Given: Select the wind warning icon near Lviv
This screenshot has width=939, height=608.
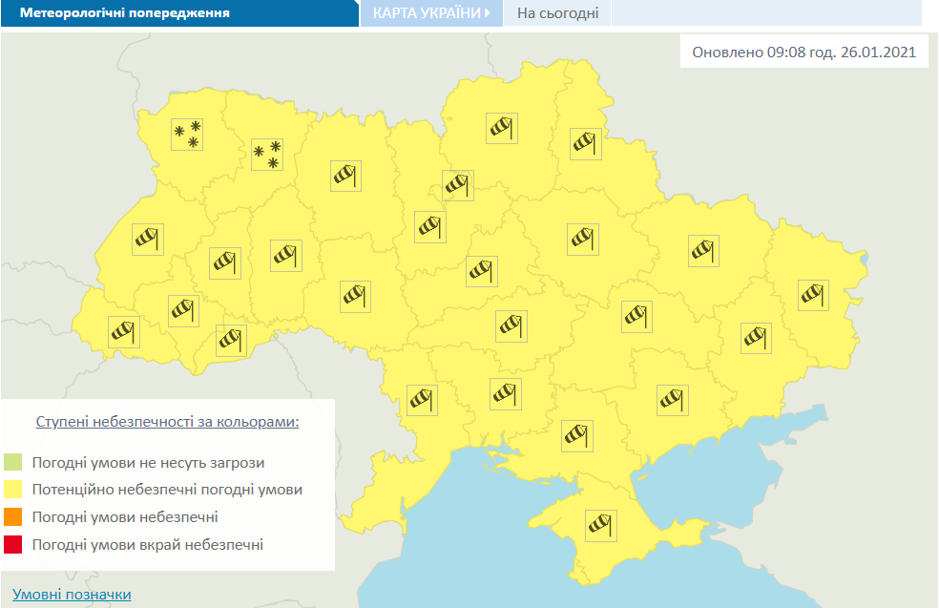Looking at the screenshot, I should (x=147, y=239).
